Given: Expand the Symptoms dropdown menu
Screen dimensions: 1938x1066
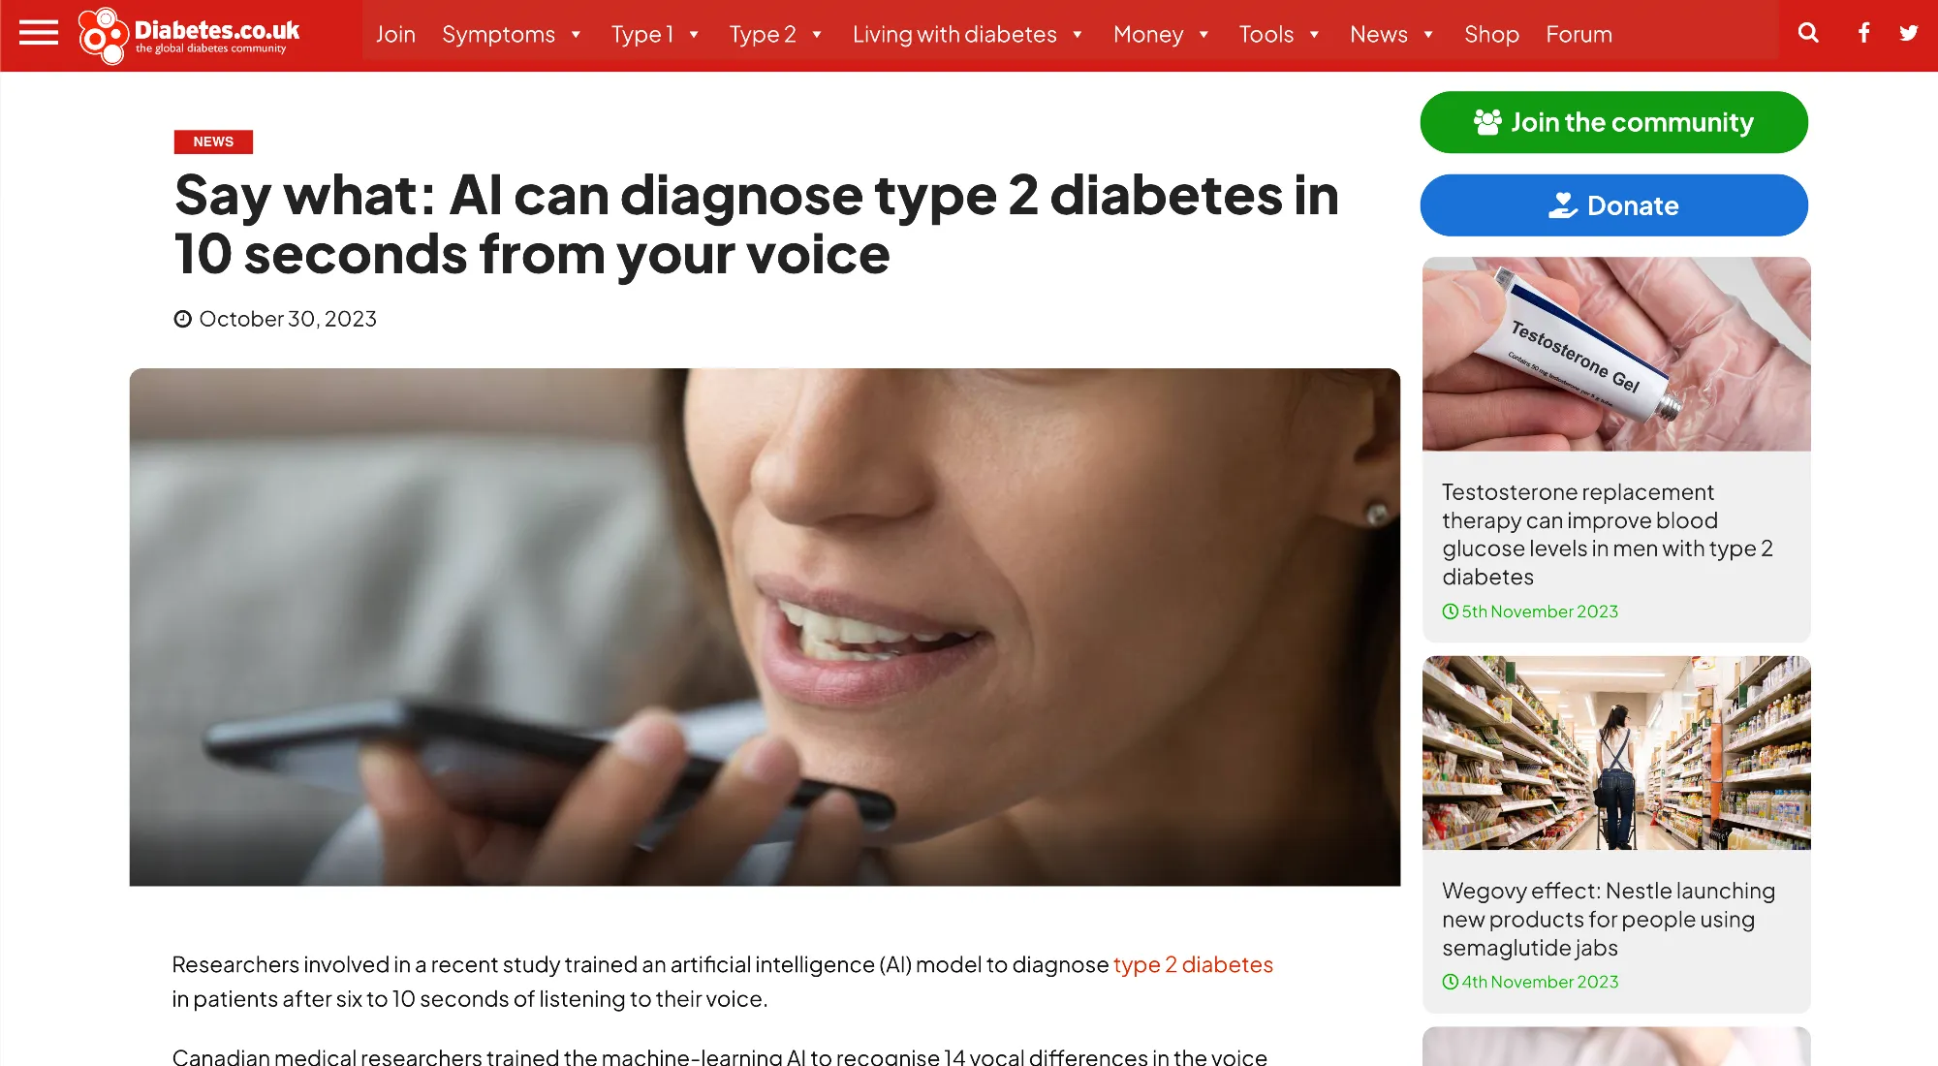Looking at the screenshot, I should coord(512,35).
